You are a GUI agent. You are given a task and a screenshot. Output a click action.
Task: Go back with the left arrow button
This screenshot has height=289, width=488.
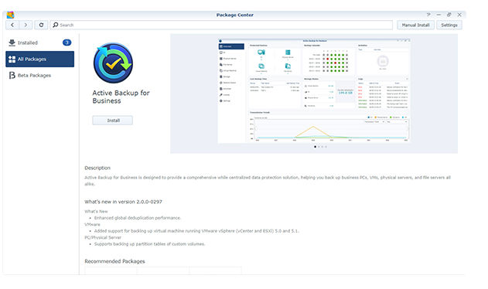12,25
